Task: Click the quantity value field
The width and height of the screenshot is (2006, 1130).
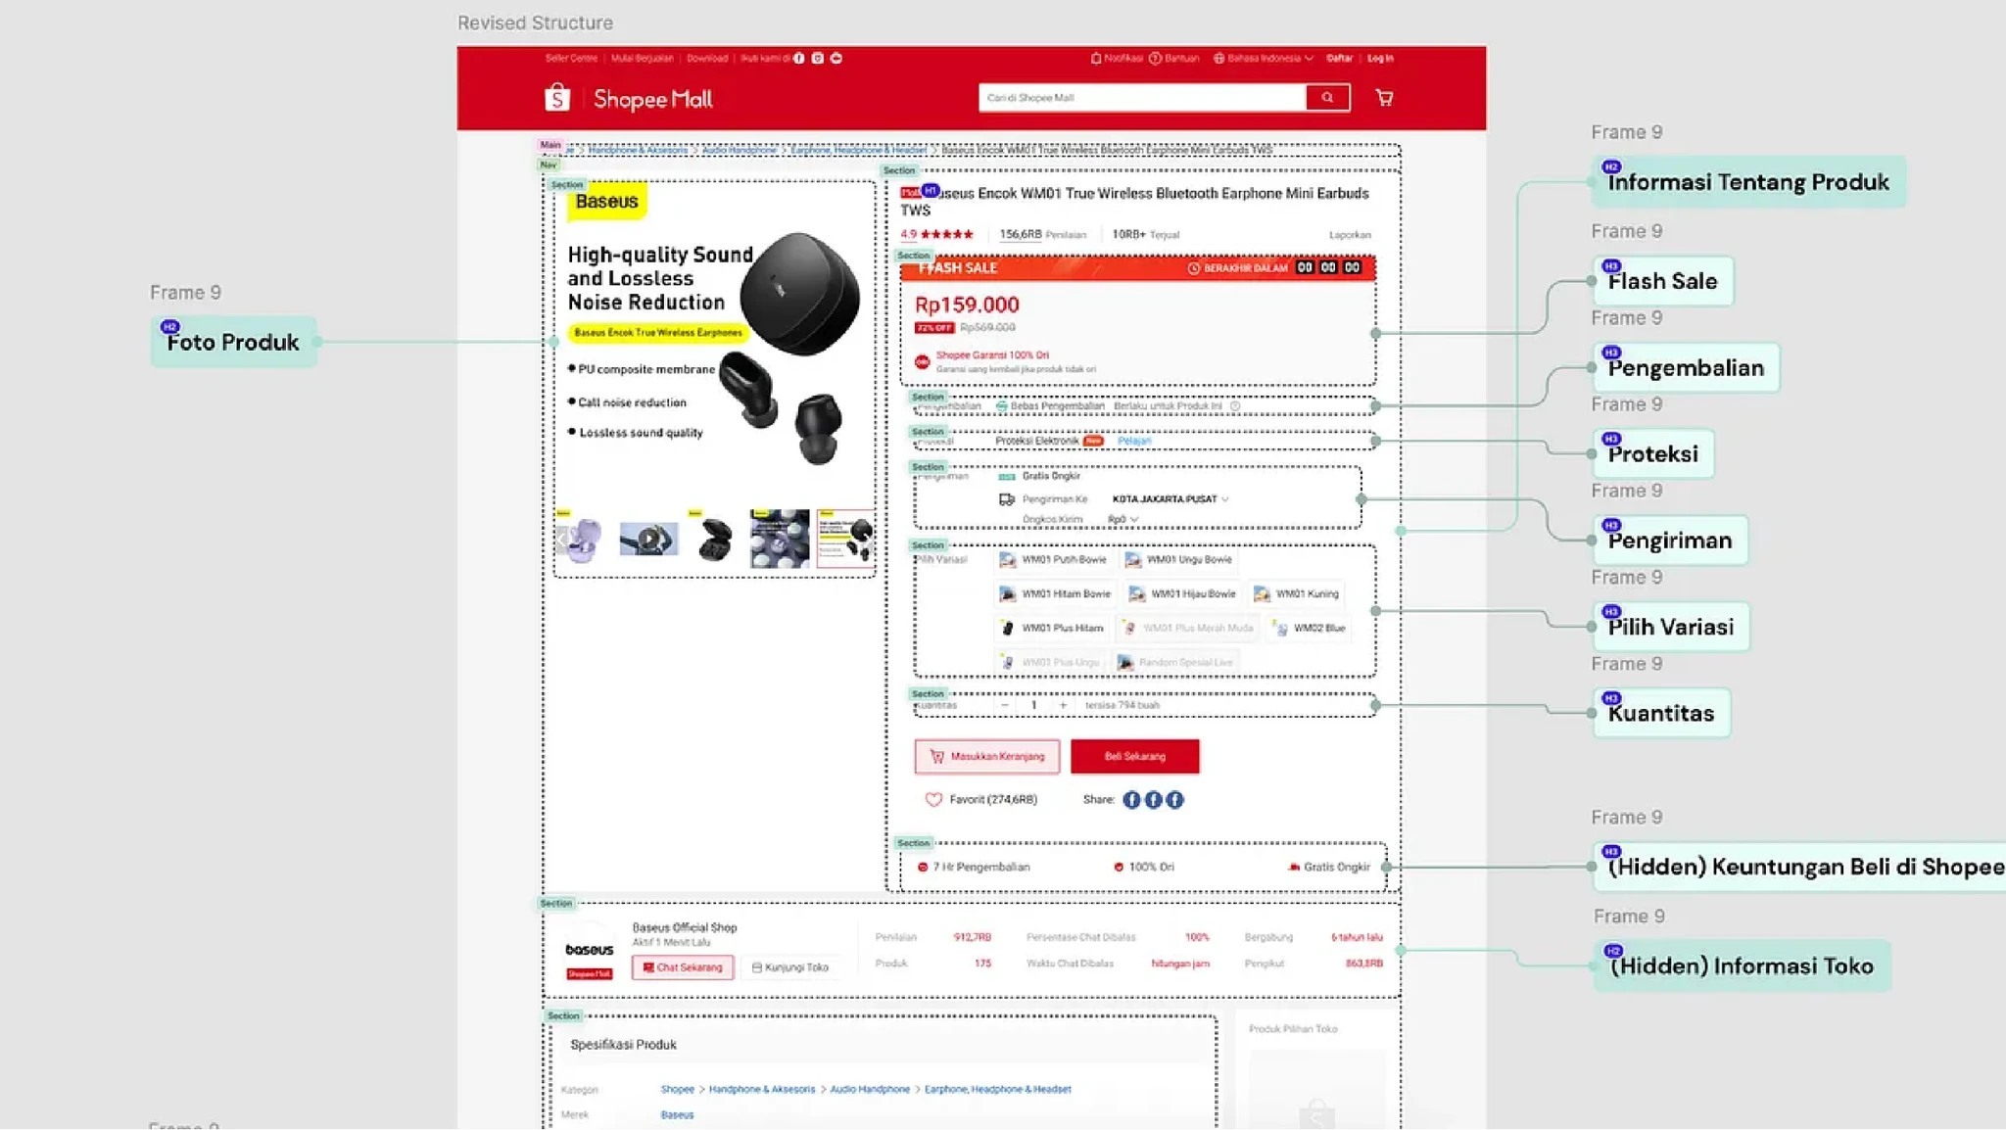Action: tap(1033, 705)
